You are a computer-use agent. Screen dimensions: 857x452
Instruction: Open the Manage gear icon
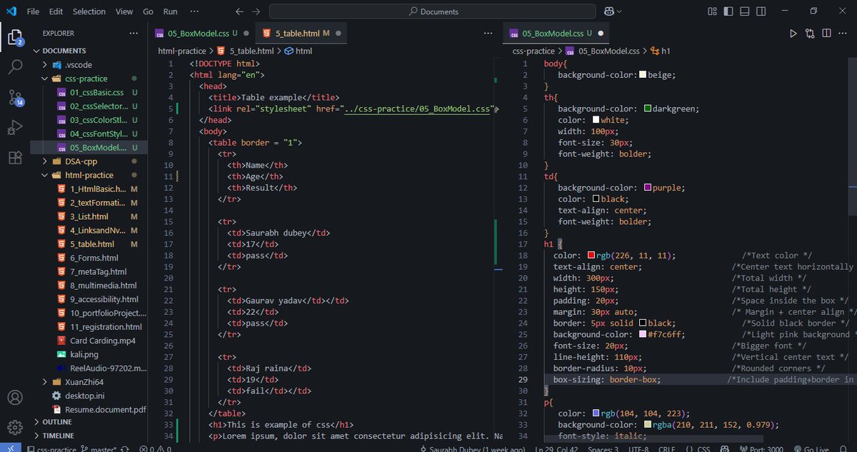15,427
